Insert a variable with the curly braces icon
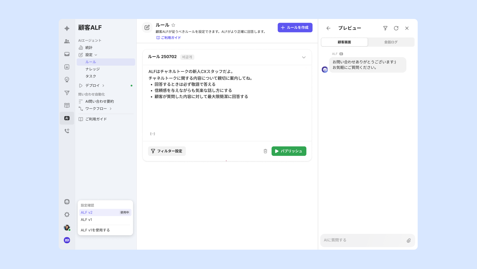 [x=153, y=134]
